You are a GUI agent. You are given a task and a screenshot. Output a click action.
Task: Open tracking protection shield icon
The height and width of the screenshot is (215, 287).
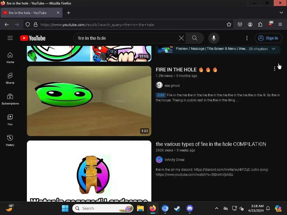click(28, 25)
